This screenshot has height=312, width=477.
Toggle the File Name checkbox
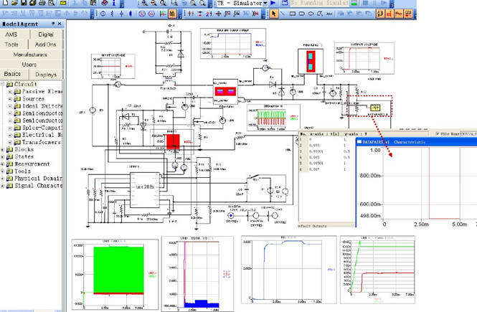438,133
